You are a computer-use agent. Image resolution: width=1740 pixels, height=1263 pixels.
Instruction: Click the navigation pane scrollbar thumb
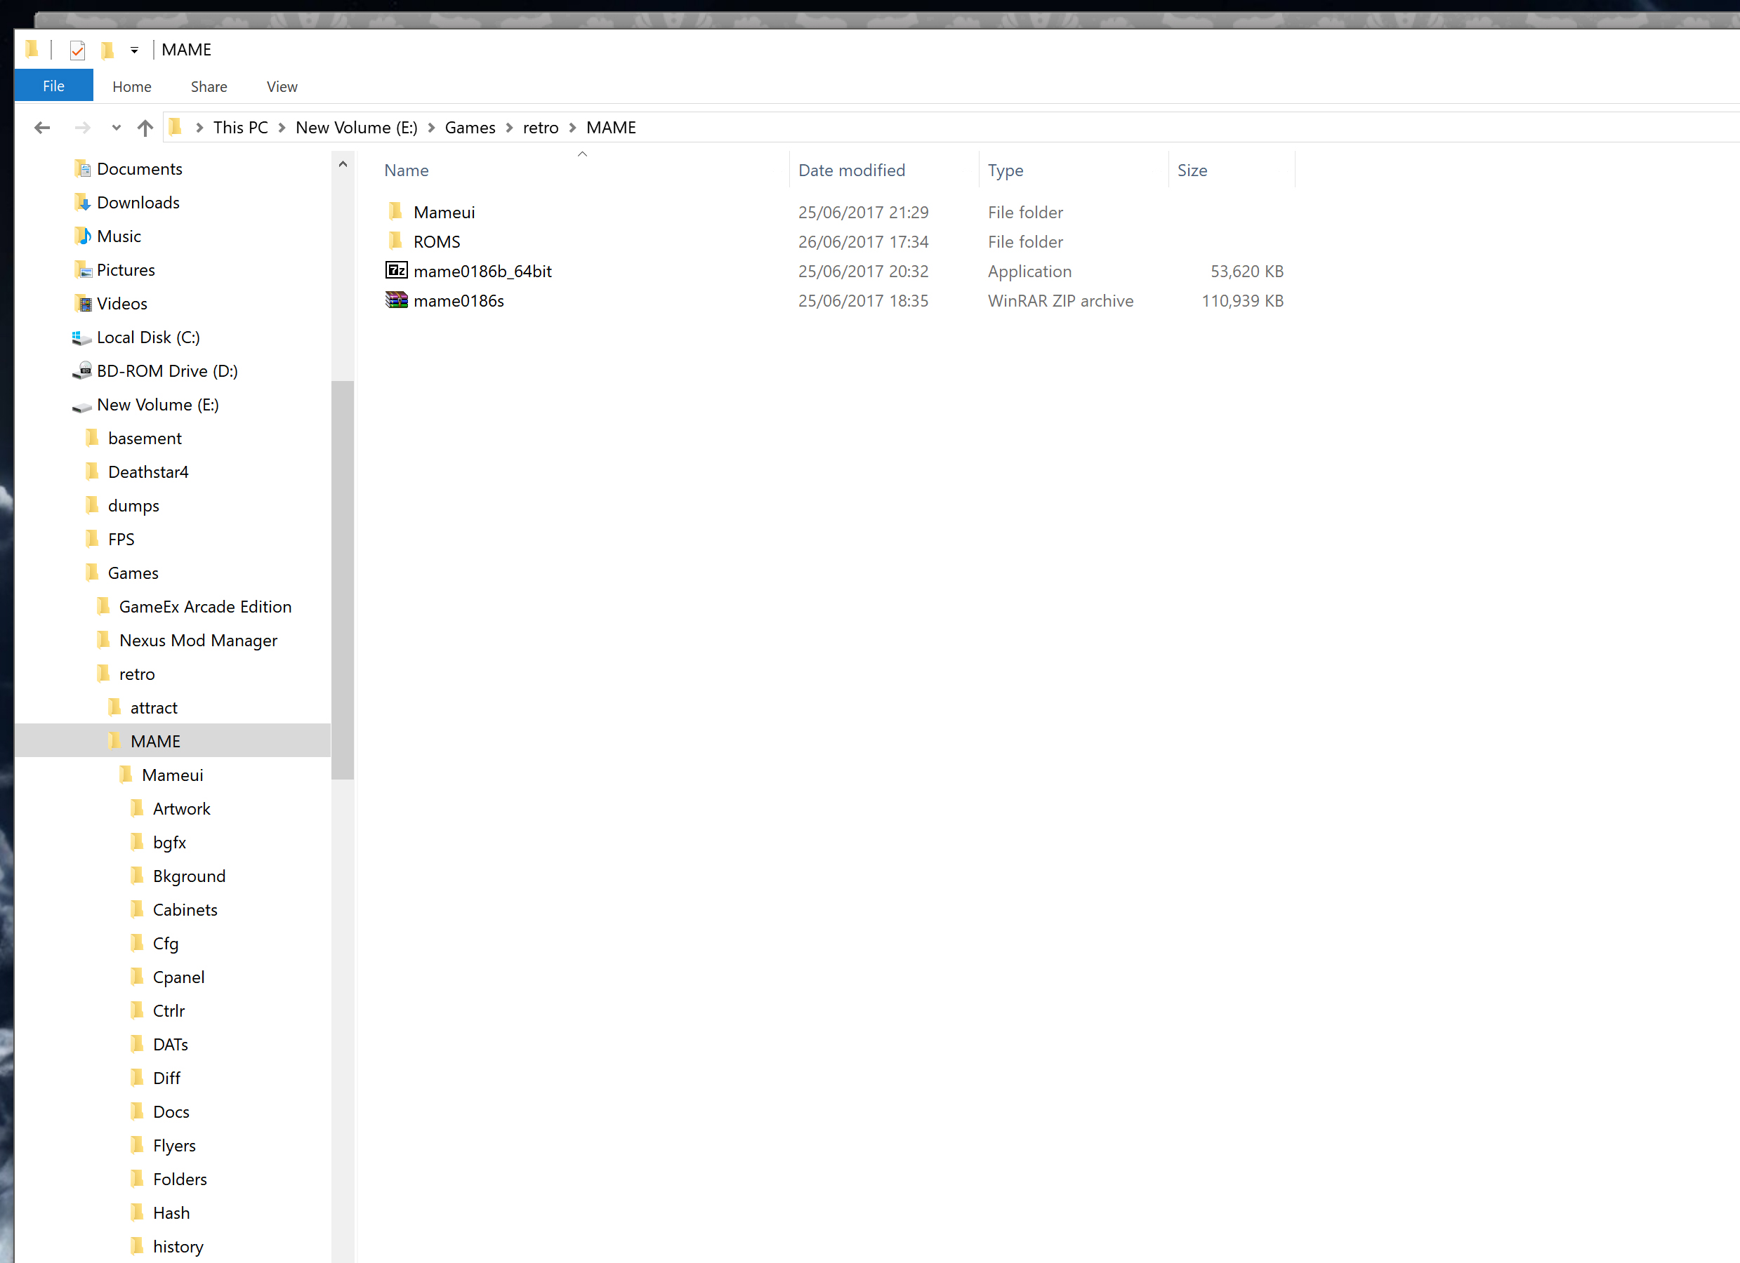343,580
